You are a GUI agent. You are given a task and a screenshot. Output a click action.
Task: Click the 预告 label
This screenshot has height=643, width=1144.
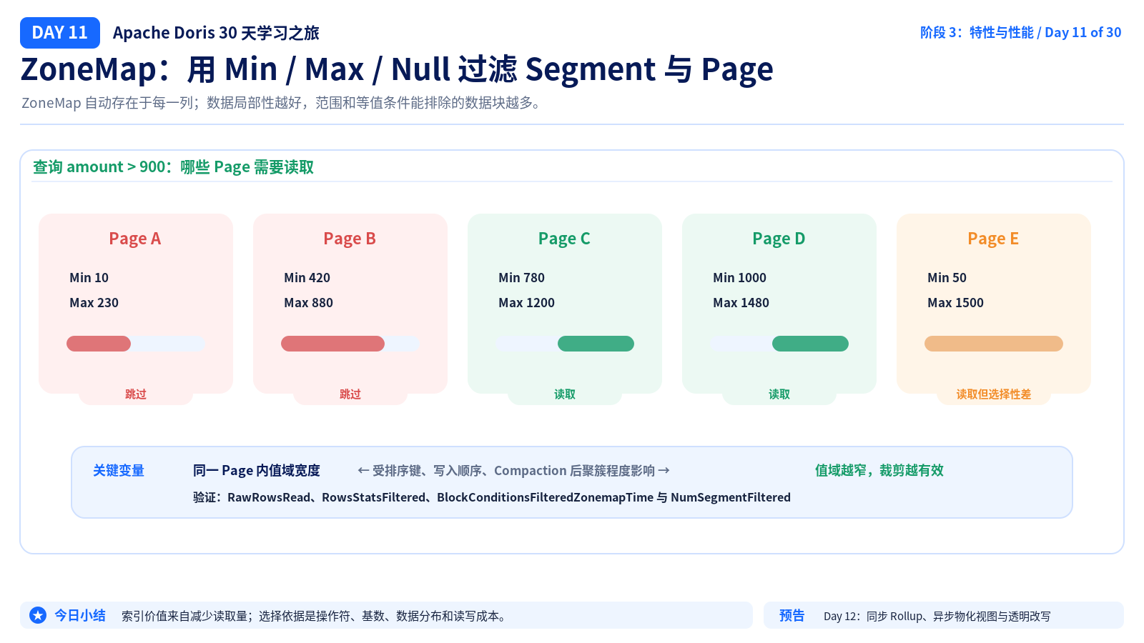coord(792,615)
